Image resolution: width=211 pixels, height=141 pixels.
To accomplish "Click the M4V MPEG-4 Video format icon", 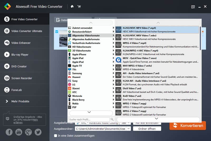I will (118, 67).
